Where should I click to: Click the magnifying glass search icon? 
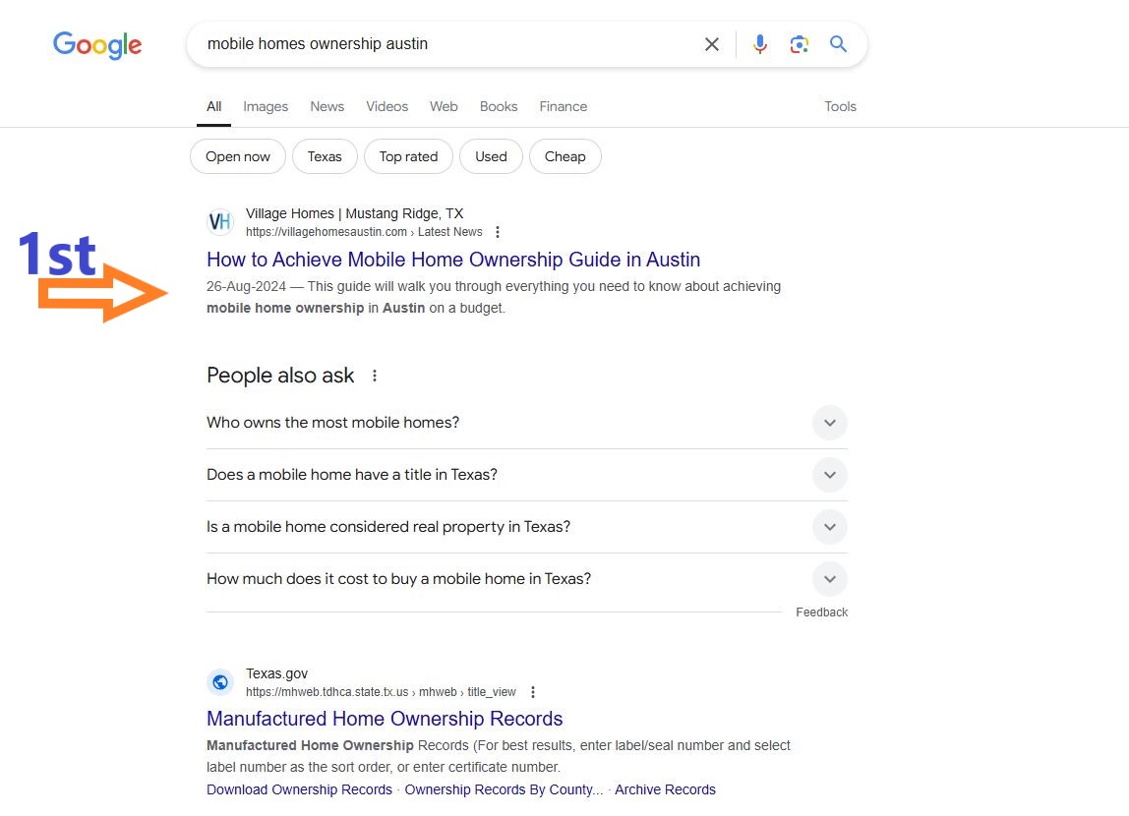click(837, 44)
